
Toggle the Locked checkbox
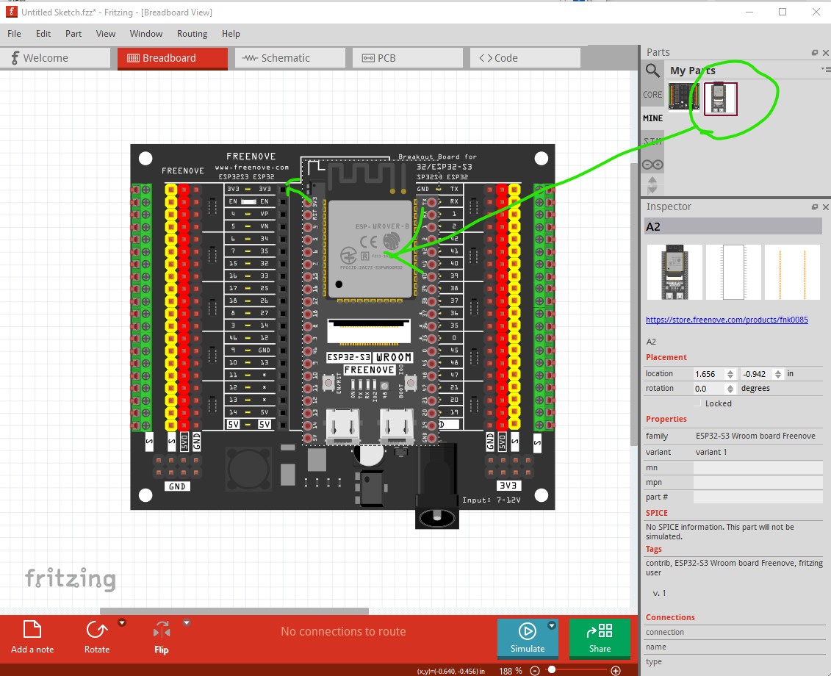[697, 403]
